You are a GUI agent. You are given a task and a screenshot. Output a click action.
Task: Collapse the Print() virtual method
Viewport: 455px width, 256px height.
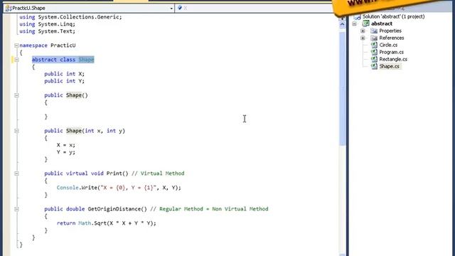pyautogui.click(x=16, y=174)
